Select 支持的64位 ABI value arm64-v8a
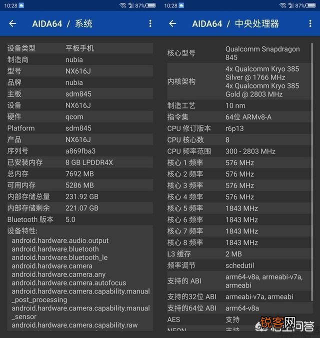The image size is (320, 338). tap(242, 308)
